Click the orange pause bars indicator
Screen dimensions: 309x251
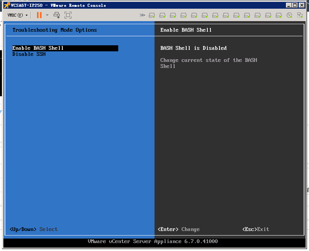(x=39, y=15)
